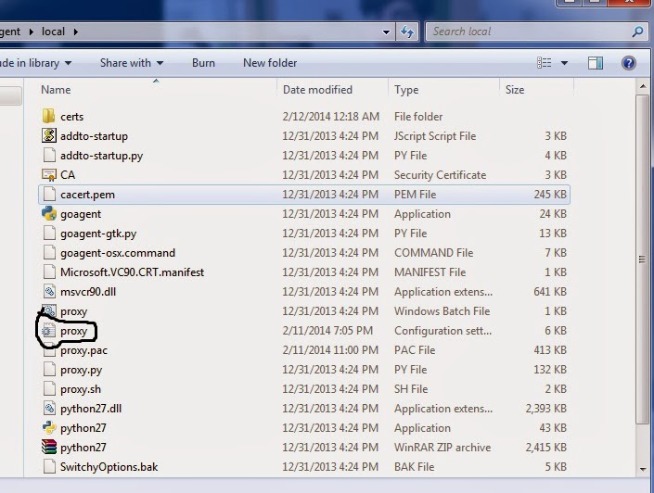Click the Security Certificate type cell
654x493 pixels.
tap(440, 175)
